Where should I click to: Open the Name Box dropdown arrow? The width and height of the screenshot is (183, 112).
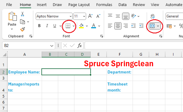click(52, 46)
